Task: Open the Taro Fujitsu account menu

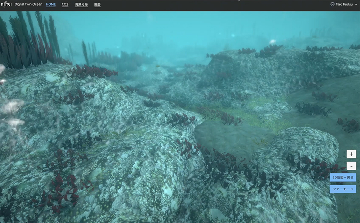Action: (x=343, y=4)
